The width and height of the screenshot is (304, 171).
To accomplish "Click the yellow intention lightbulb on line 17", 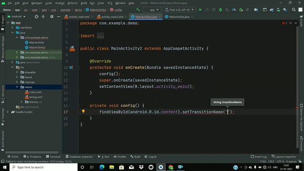I will pyautogui.click(x=83, y=111).
